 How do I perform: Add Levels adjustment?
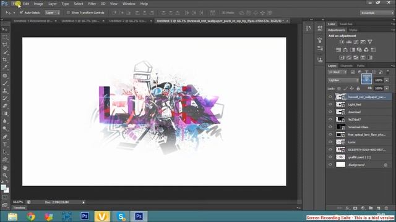point(349,42)
